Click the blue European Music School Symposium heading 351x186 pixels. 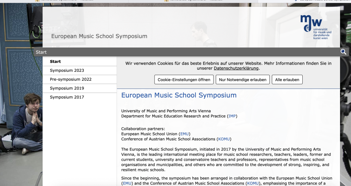click(x=179, y=95)
